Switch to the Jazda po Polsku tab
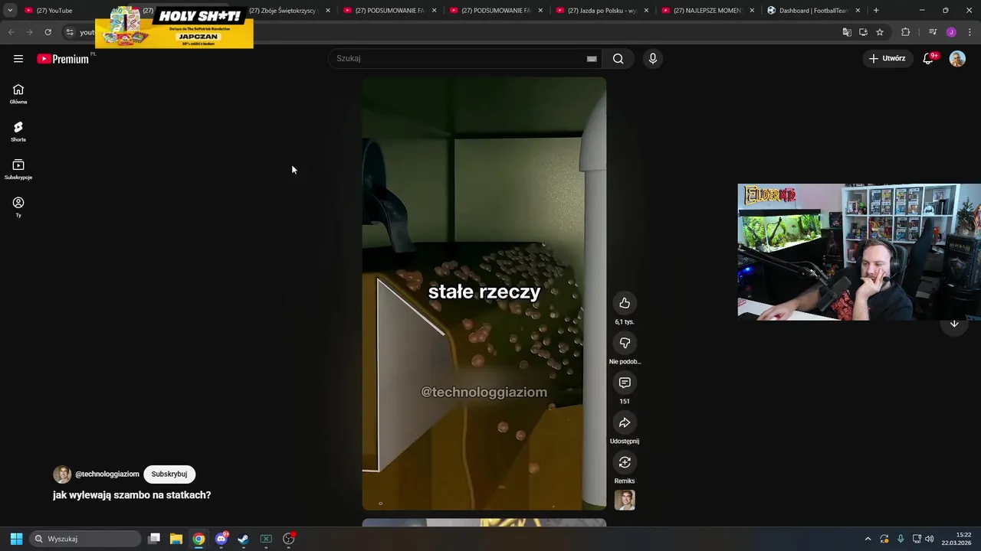Screen dimensions: 981x551 (602, 11)
